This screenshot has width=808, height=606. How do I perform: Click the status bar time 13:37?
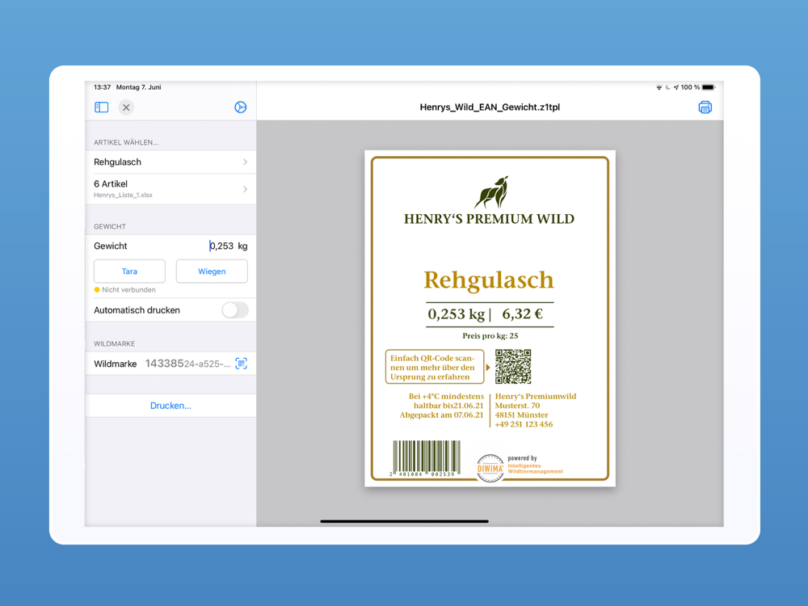pyautogui.click(x=102, y=87)
